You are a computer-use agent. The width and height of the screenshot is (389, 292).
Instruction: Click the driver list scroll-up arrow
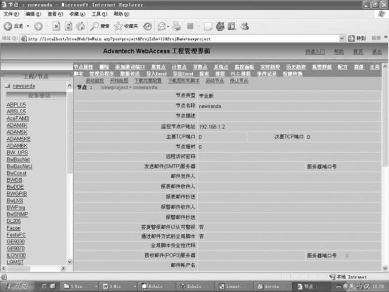[70, 86]
